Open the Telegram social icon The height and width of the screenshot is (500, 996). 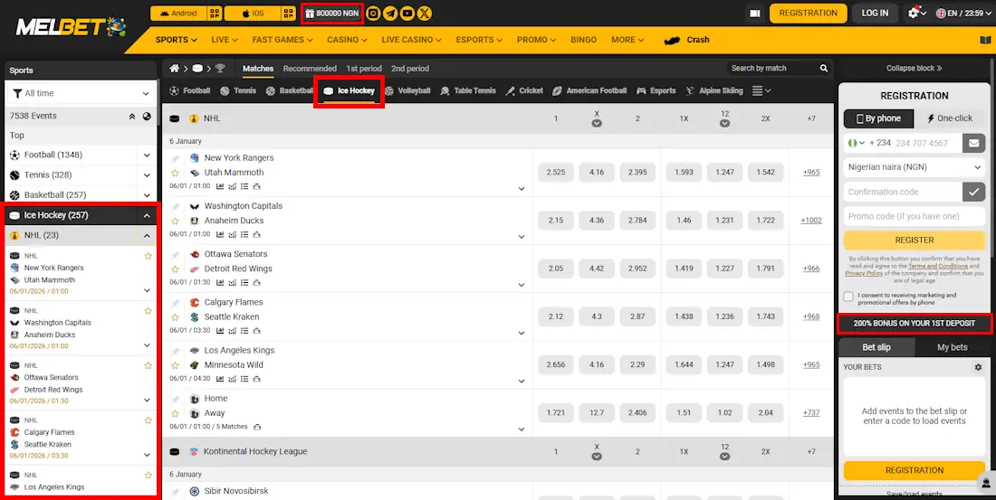point(390,13)
